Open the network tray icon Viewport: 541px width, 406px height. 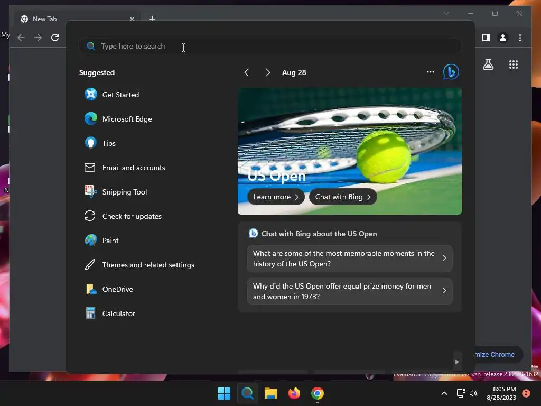(461, 393)
